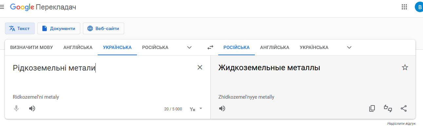This screenshot has width=423, height=130.
Task: Clear the source text with X
Action: [x=200, y=67]
